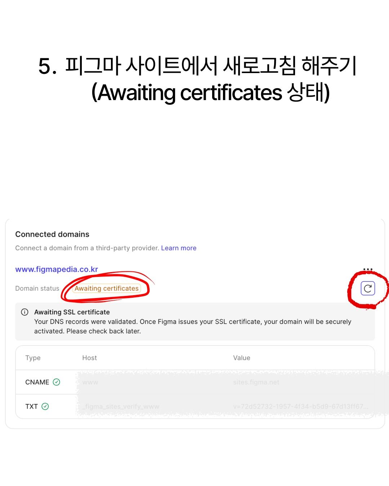Click the _figma_sites_verify_www host value
Image resolution: width=389 pixels, height=486 pixels.
pyautogui.click(x=121, y=406)
